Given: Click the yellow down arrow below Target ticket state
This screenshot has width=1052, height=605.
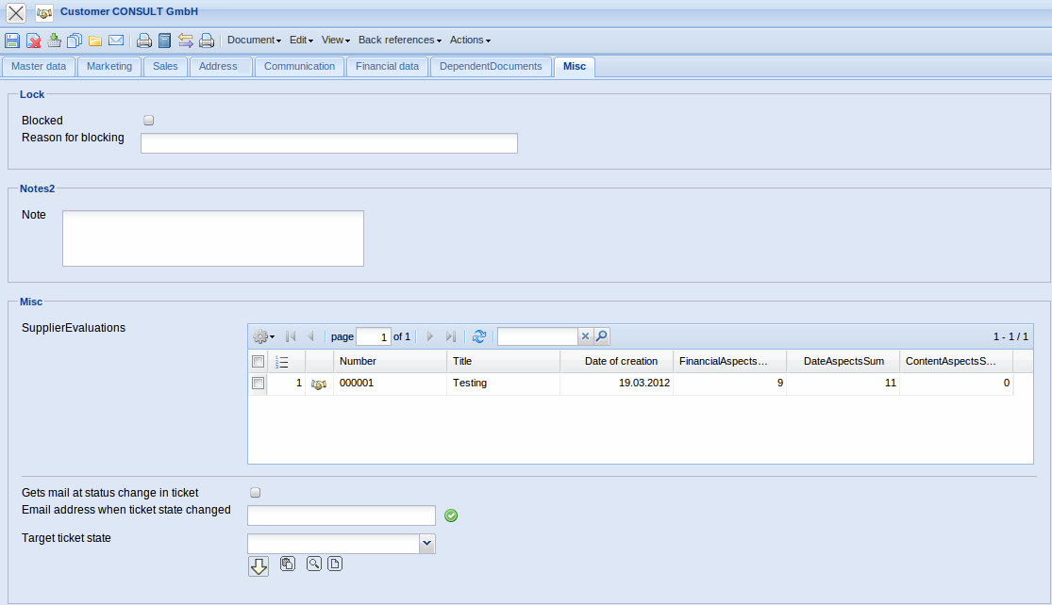Looking at the screenshot, I should point(259,565).
